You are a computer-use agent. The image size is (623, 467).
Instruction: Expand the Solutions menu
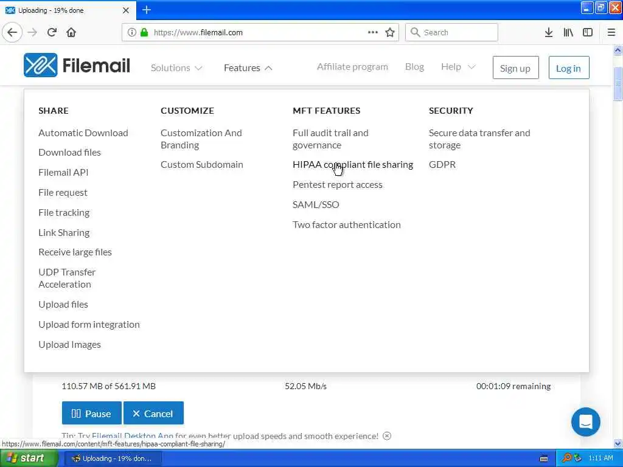pyautogui.click(x=176, y=68)
